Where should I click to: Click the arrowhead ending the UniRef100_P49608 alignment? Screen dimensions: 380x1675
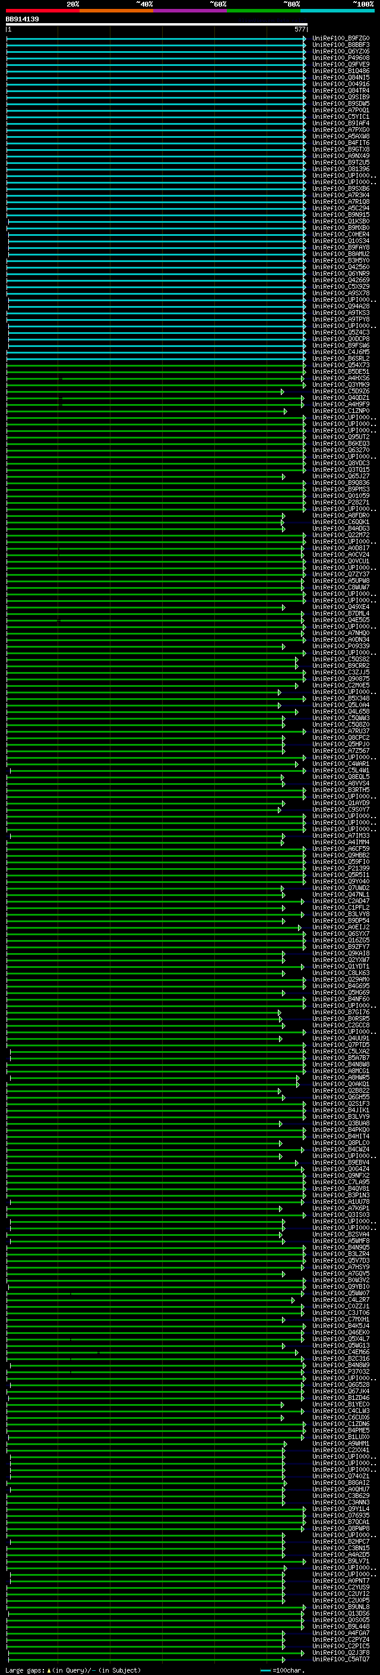(305, 58)
